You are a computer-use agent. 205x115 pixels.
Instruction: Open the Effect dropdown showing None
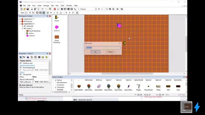(x=40, y=77)
